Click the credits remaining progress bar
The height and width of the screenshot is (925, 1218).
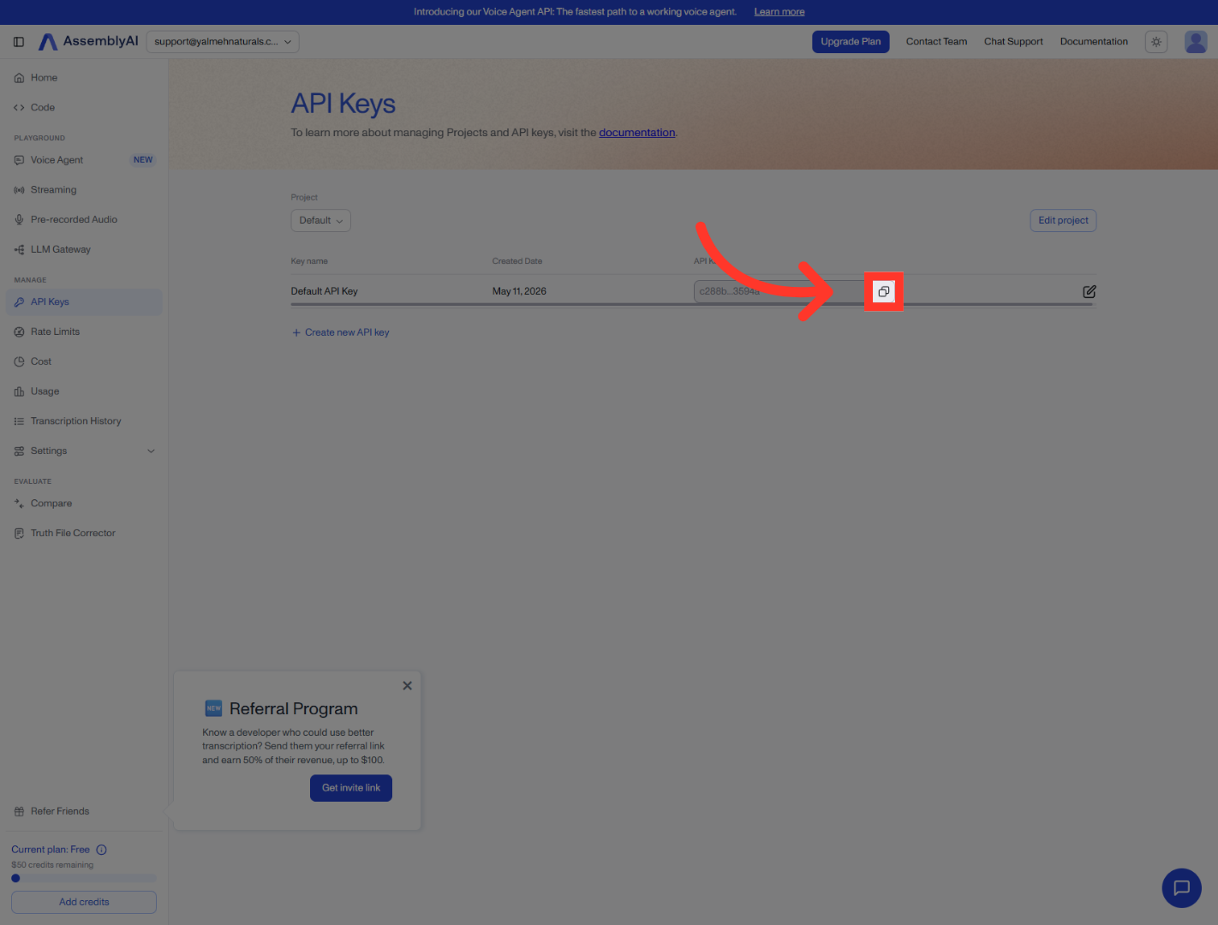(84, 879)
